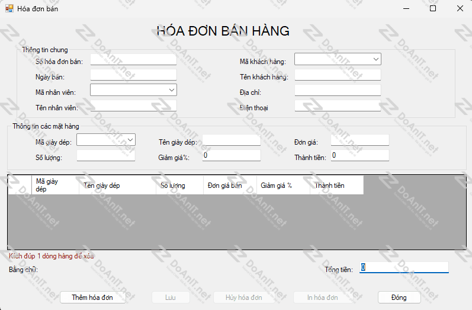Click the HÓA ĐƠN BÁN HÀNG heading
The height and width of the screenshot is (310, 472).
tap(223, 31)
